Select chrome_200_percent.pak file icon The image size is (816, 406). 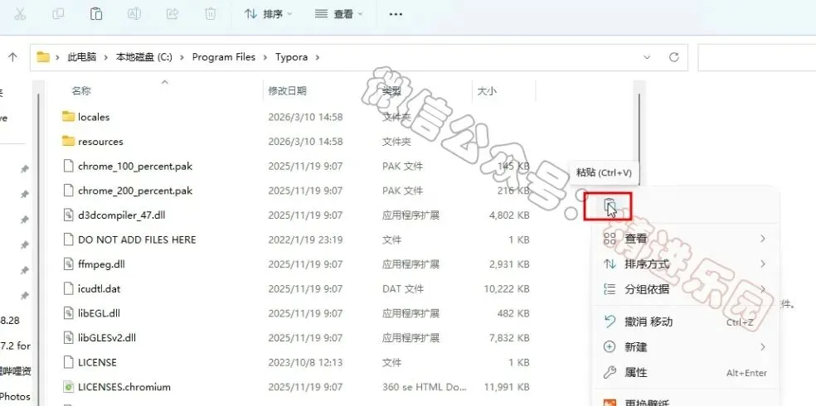[x=68, y=191]
